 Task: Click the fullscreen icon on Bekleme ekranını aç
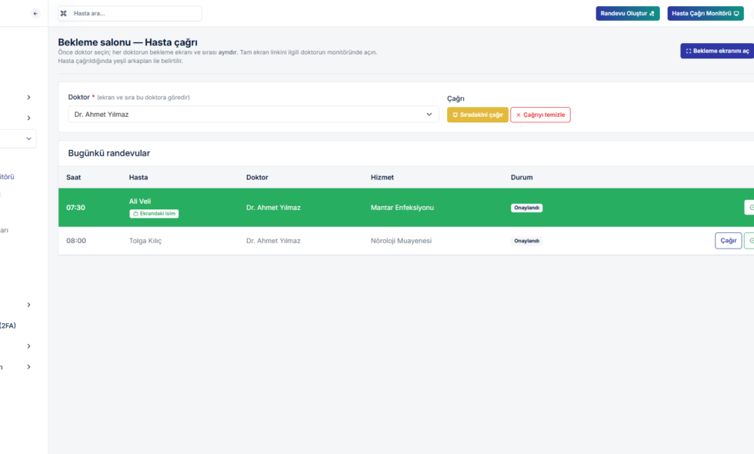(689, 51)
